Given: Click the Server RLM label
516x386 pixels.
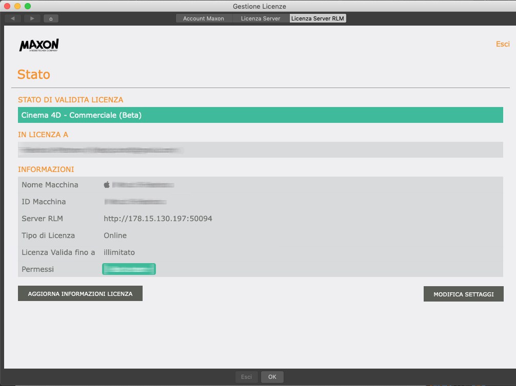Looking at the screenshot, I should click(42, 219).
